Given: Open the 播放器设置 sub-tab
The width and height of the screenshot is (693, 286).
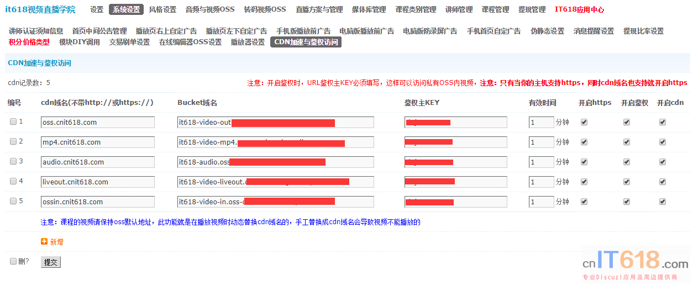Looking at the screenshot, I should point(248,42).
